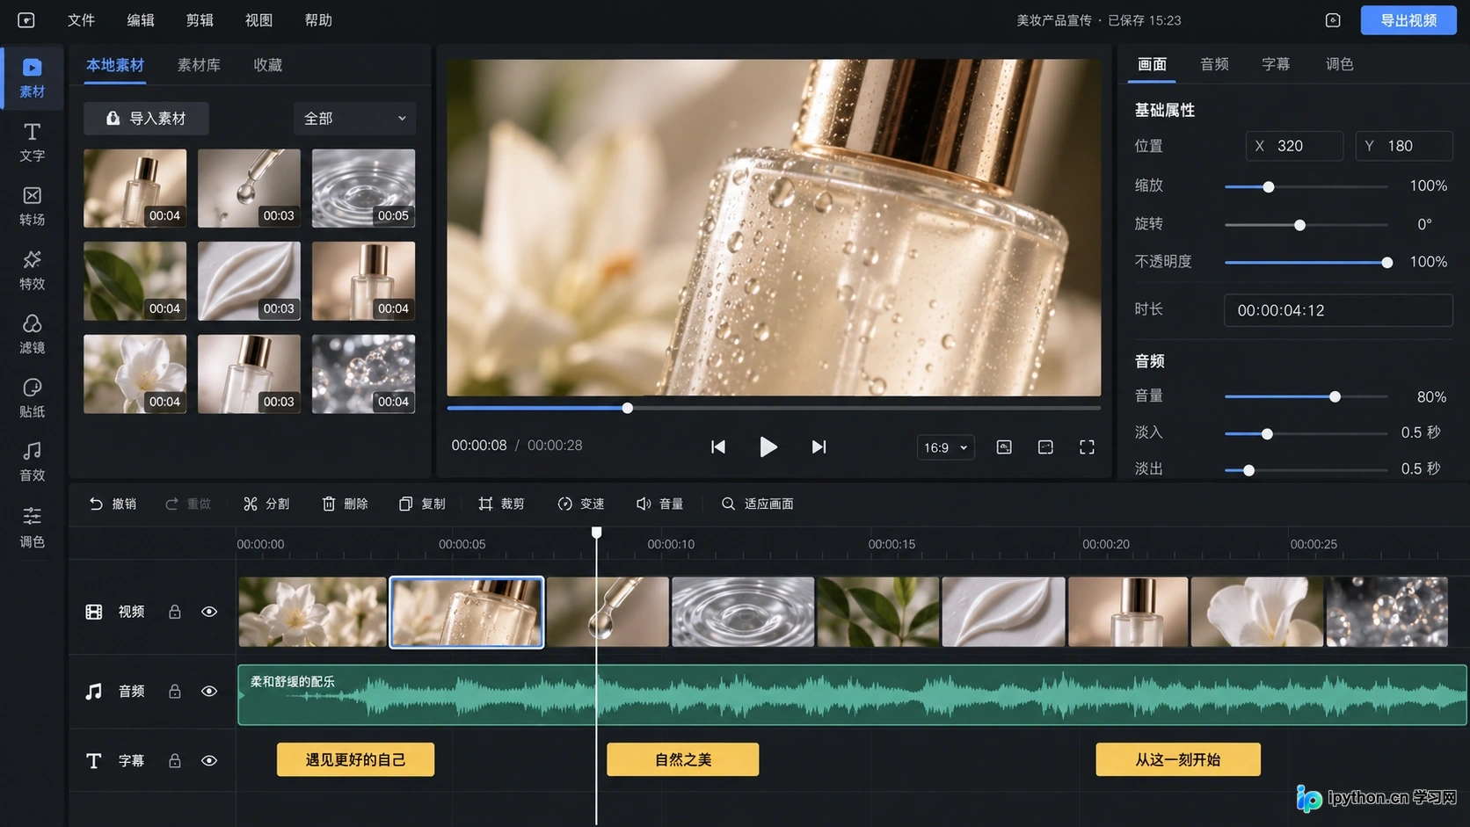The width and height of the screenshot is (1470, 827).
Task: Click the 不透明度 opacity slider
Action: click(1306, 262)
